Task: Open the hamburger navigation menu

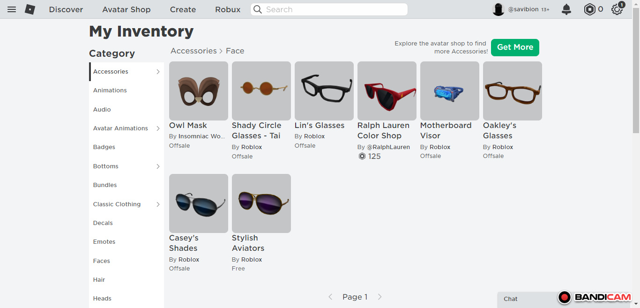Action: click(x=12, y=9)
